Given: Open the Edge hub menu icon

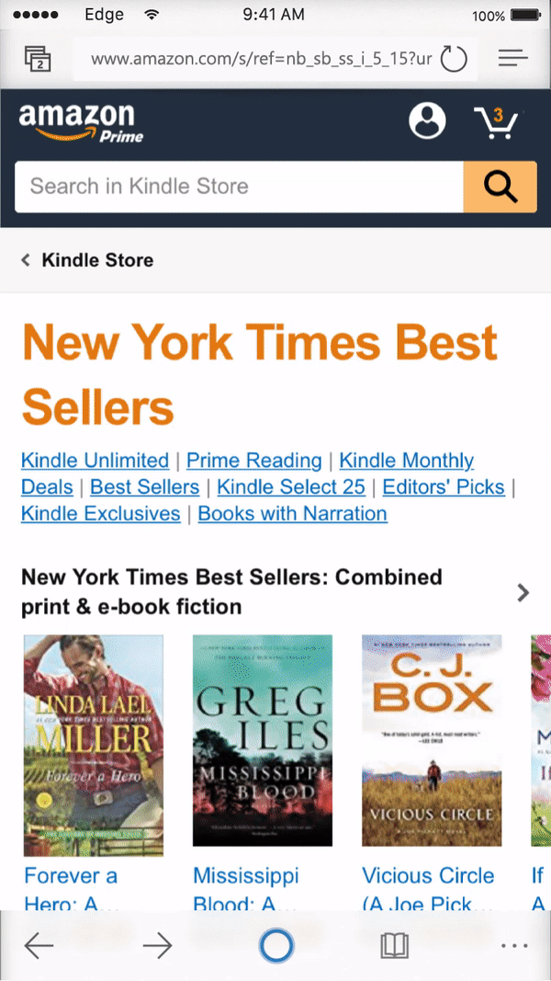Looking at the screenshot, I should (x=512, y=59).
